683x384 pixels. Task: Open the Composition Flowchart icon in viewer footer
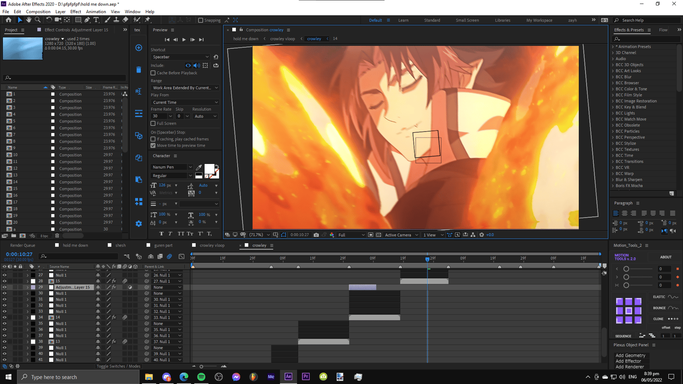point(473,235)
